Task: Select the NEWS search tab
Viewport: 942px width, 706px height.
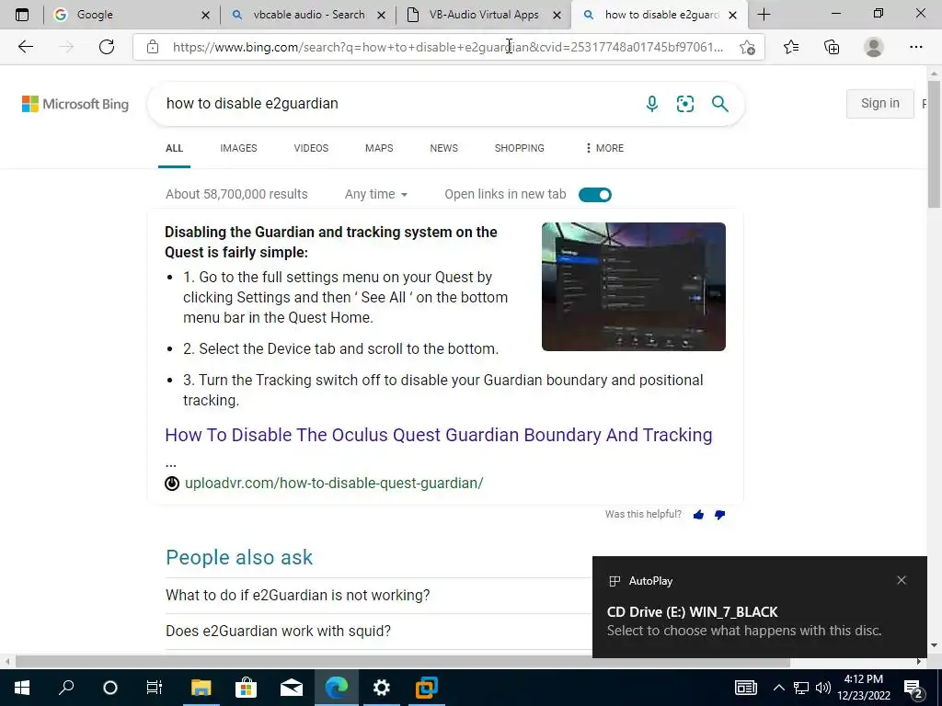Action: (444, 148)
